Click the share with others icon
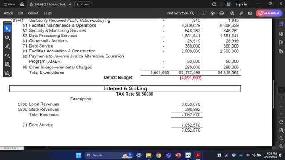285x160 pixels. [232, 13]
